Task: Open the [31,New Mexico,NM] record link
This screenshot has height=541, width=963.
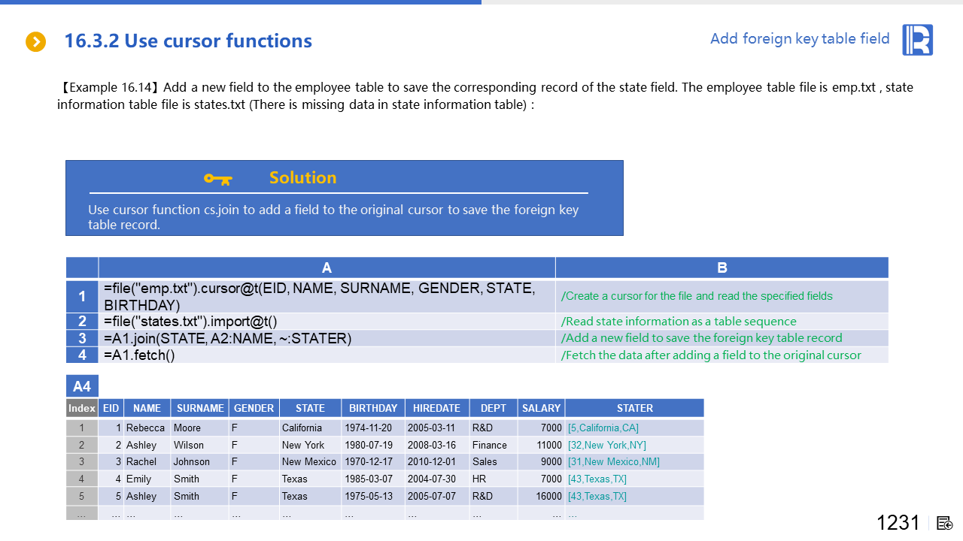Action: (x=613, y=461)
